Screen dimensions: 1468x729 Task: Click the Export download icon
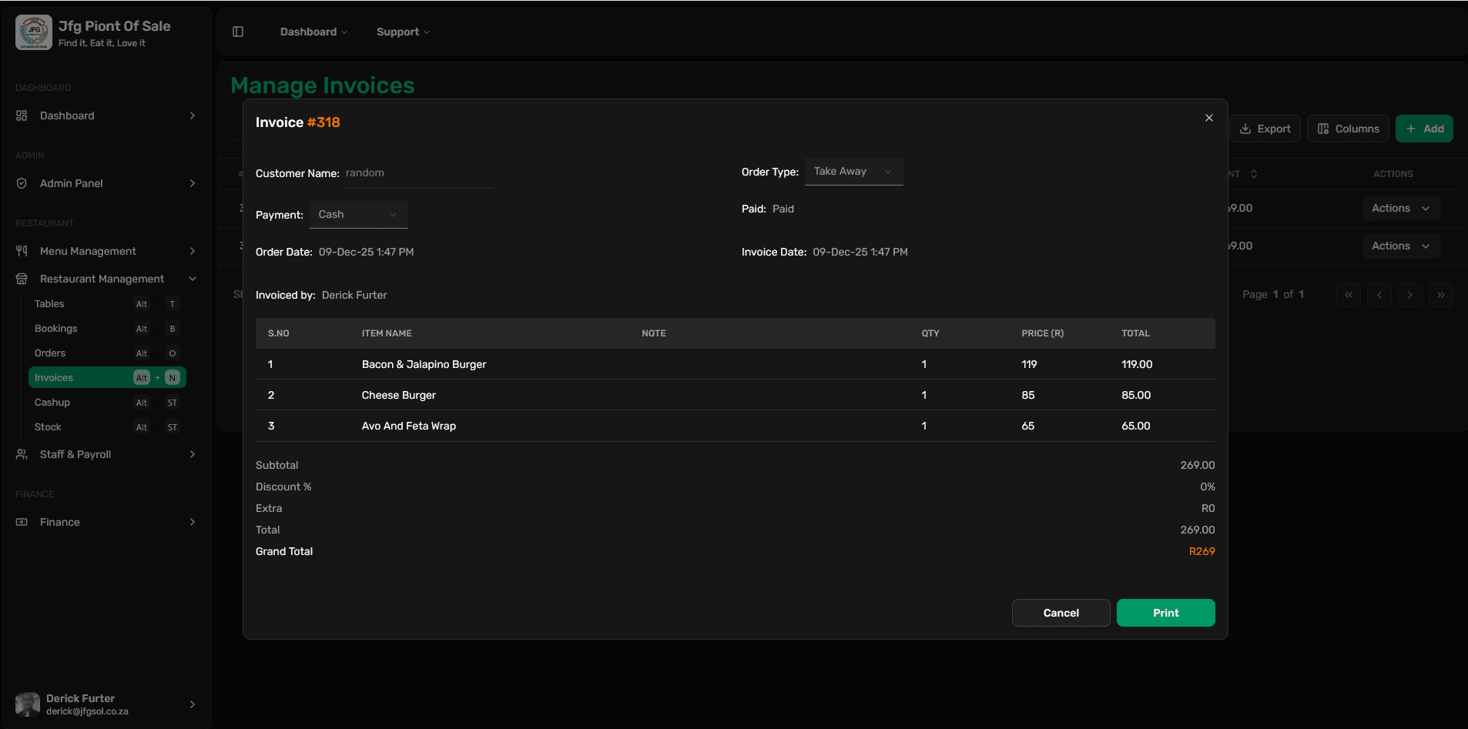click(1246, 129)
